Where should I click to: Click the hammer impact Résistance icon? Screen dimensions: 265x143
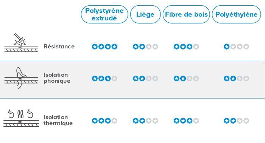pyautogui.click(x=21, y=42)
